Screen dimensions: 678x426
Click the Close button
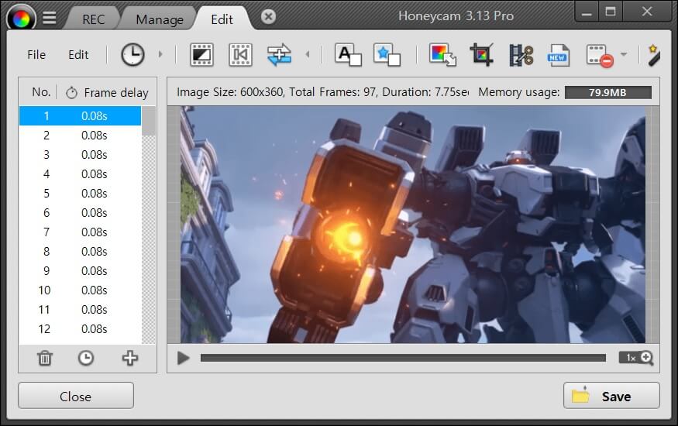76,396
